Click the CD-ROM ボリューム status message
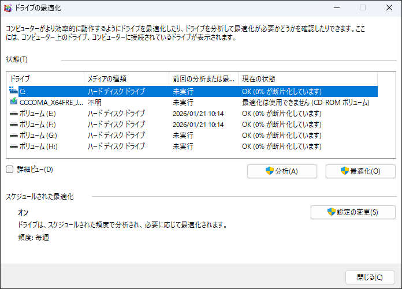The image size is (402, 289). pyautogui.click(x=306, y=103)
